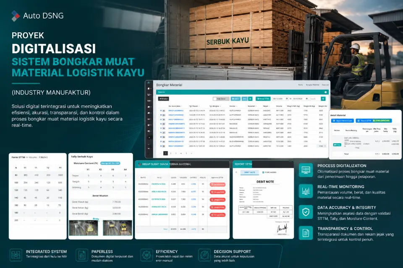Go to pagination page 5
Image resolution: width=403 pixels, height=268 pixels.
click(186, 153)
